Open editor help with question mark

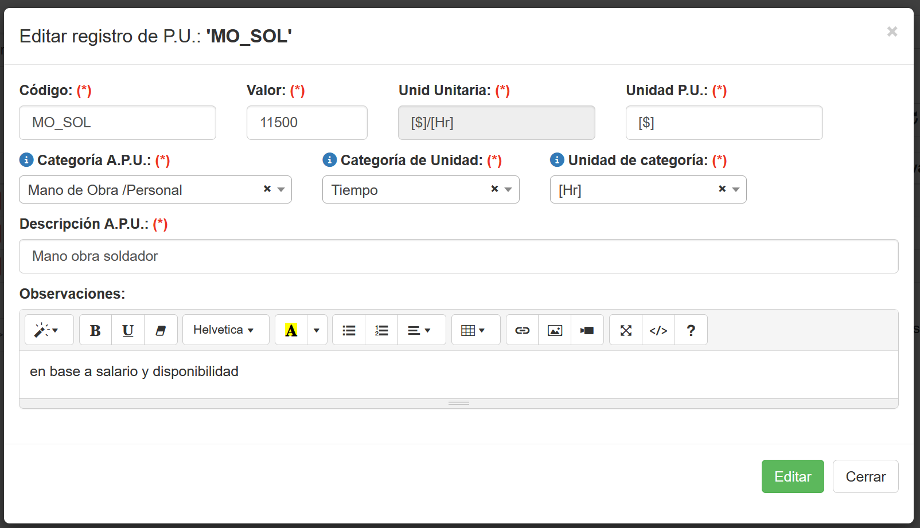point(691,330)
